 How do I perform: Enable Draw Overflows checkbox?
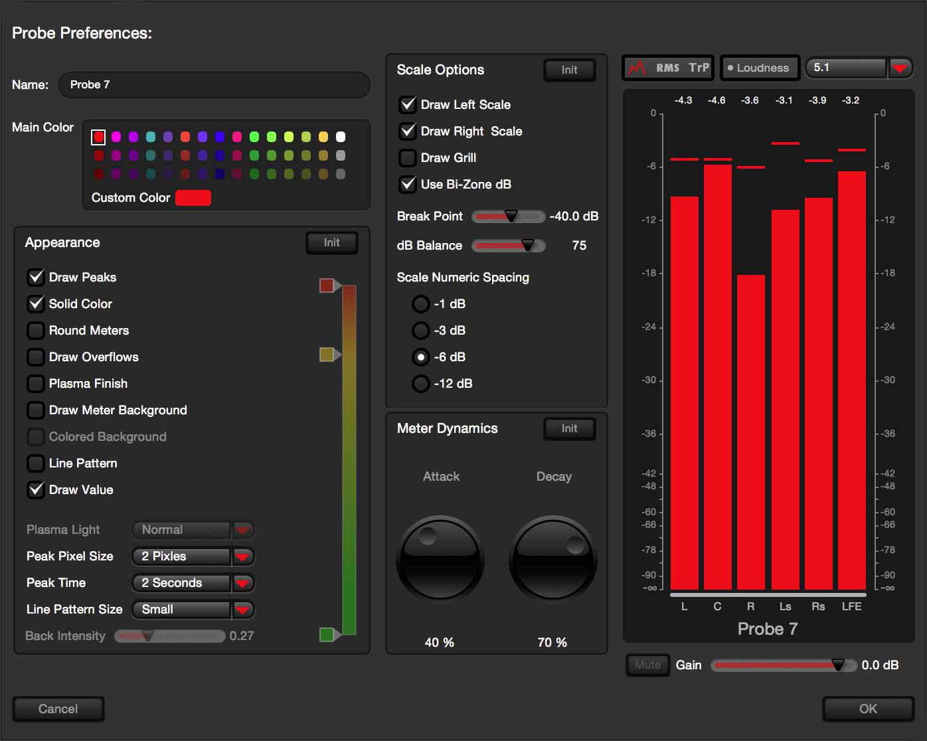(x=36, y=357)
